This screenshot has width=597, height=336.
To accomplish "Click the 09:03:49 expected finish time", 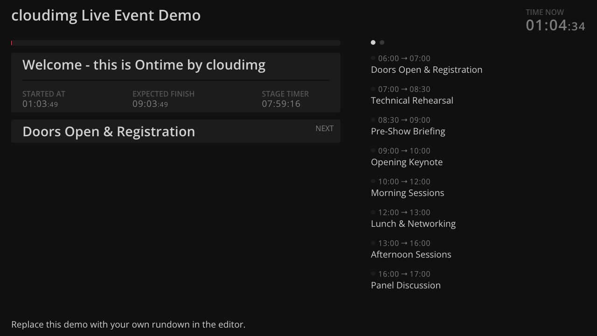I will (150, 104).
